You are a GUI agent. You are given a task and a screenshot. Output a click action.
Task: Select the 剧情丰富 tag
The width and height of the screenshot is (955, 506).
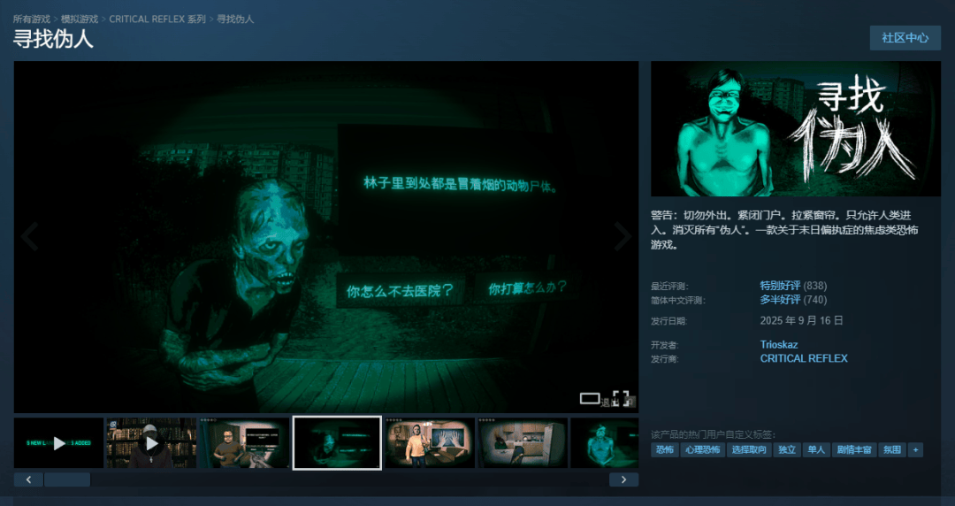[854, 450]
